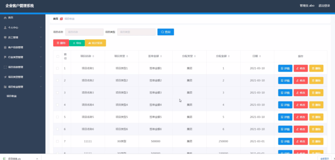Click the 250000 allocation amount cell
335x160 pixels.
[x=223, y=141]
